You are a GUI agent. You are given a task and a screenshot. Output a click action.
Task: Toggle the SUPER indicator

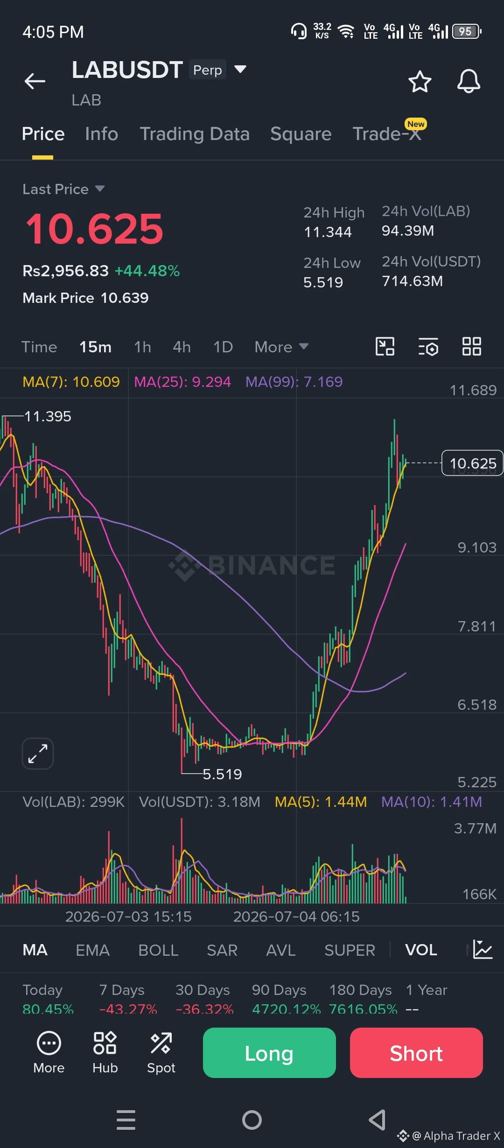click(350, 950)
